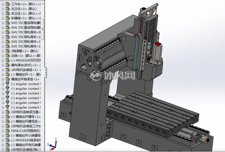Viewport: 225px width, 152px height.
Task: Click the part icon beside 横梁丝杆电机端螺
Action: [8, 145]
